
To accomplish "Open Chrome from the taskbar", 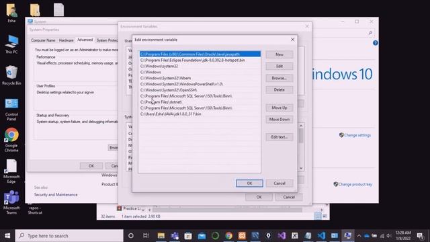I will 228,236.
